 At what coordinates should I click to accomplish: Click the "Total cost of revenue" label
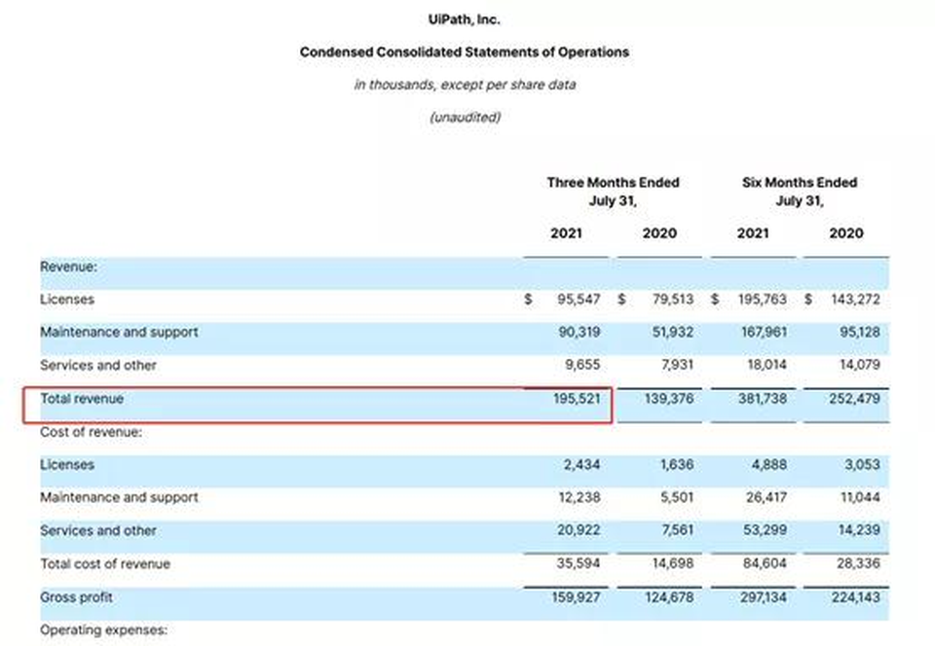coord(105,564)
